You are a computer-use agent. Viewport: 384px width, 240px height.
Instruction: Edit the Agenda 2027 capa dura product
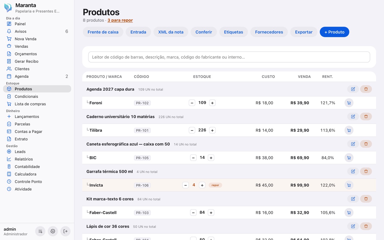coord(353,89)
